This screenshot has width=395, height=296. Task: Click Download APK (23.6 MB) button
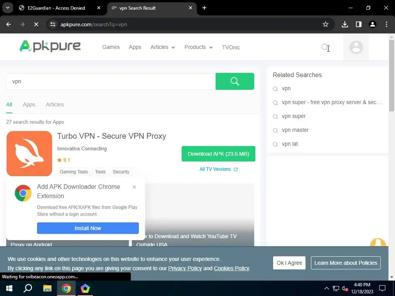(218, 154)
